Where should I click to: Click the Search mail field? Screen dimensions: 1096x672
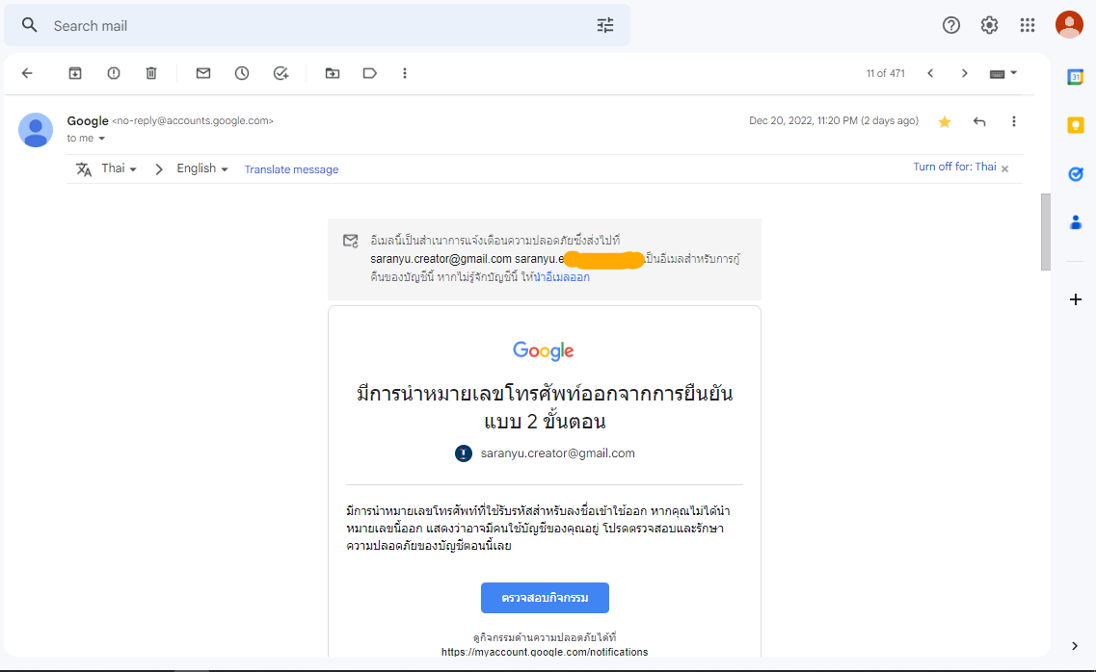click(317, 25)
